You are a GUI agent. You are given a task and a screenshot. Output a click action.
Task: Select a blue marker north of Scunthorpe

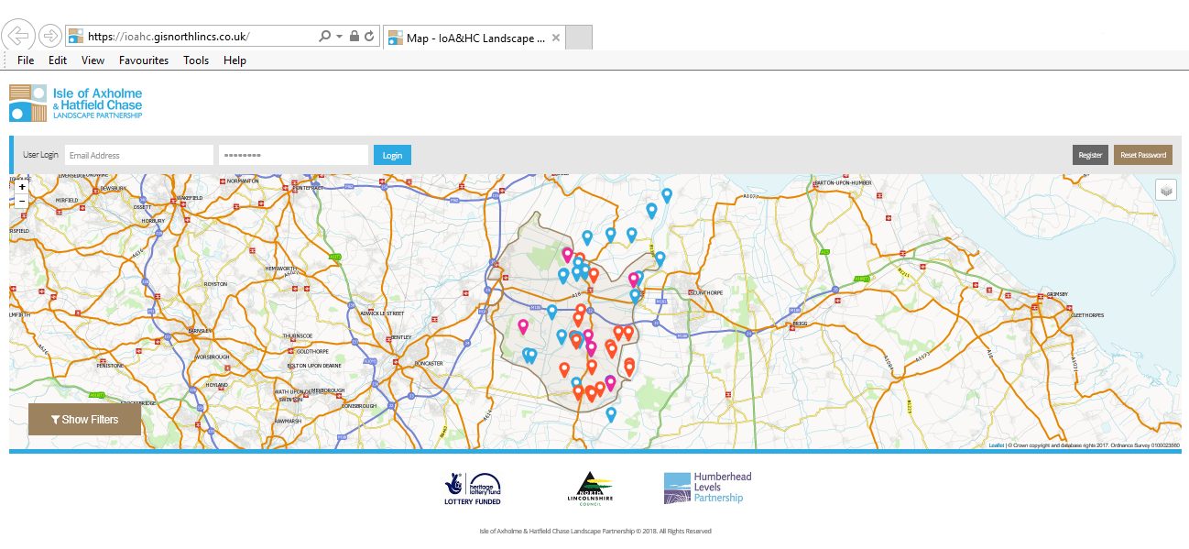point(666,194)
